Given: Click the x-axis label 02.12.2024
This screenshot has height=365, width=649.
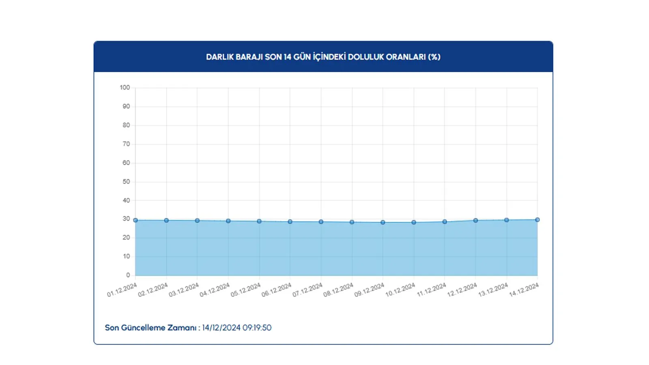Looking at the screenshot, I should [x=153, y=290].
